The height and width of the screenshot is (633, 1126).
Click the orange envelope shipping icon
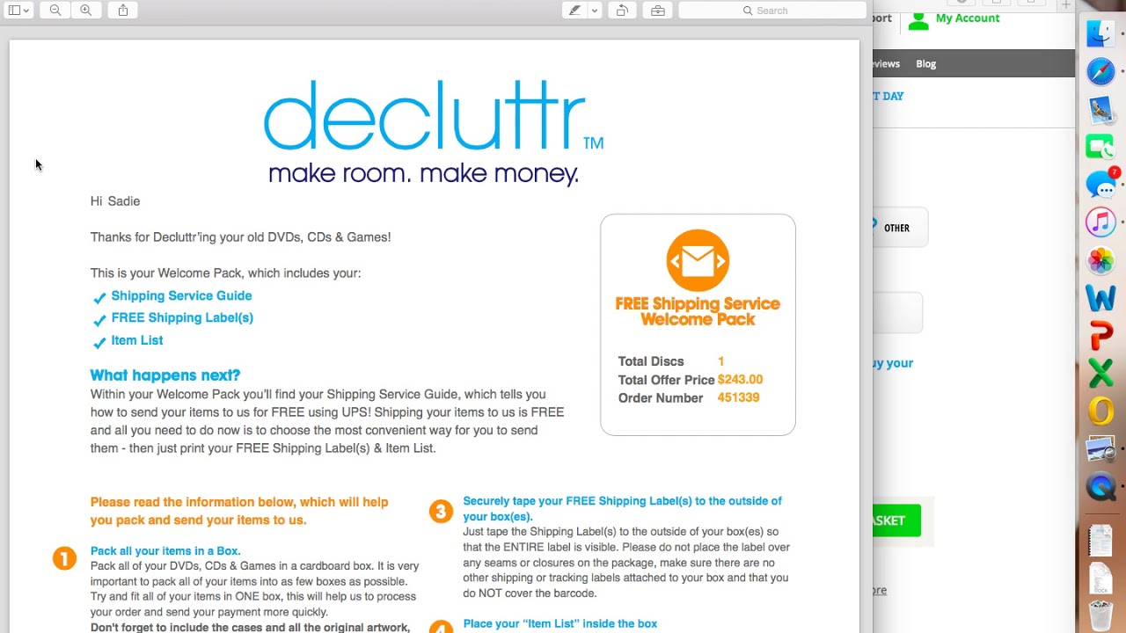698,260
